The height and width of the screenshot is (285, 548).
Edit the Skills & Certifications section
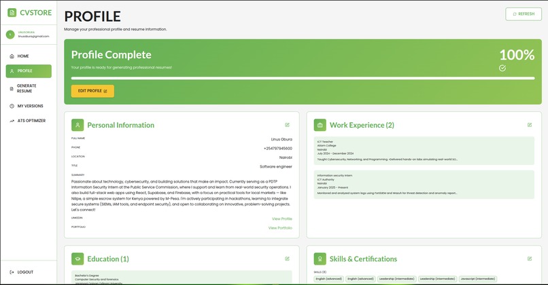click(530, 259)
